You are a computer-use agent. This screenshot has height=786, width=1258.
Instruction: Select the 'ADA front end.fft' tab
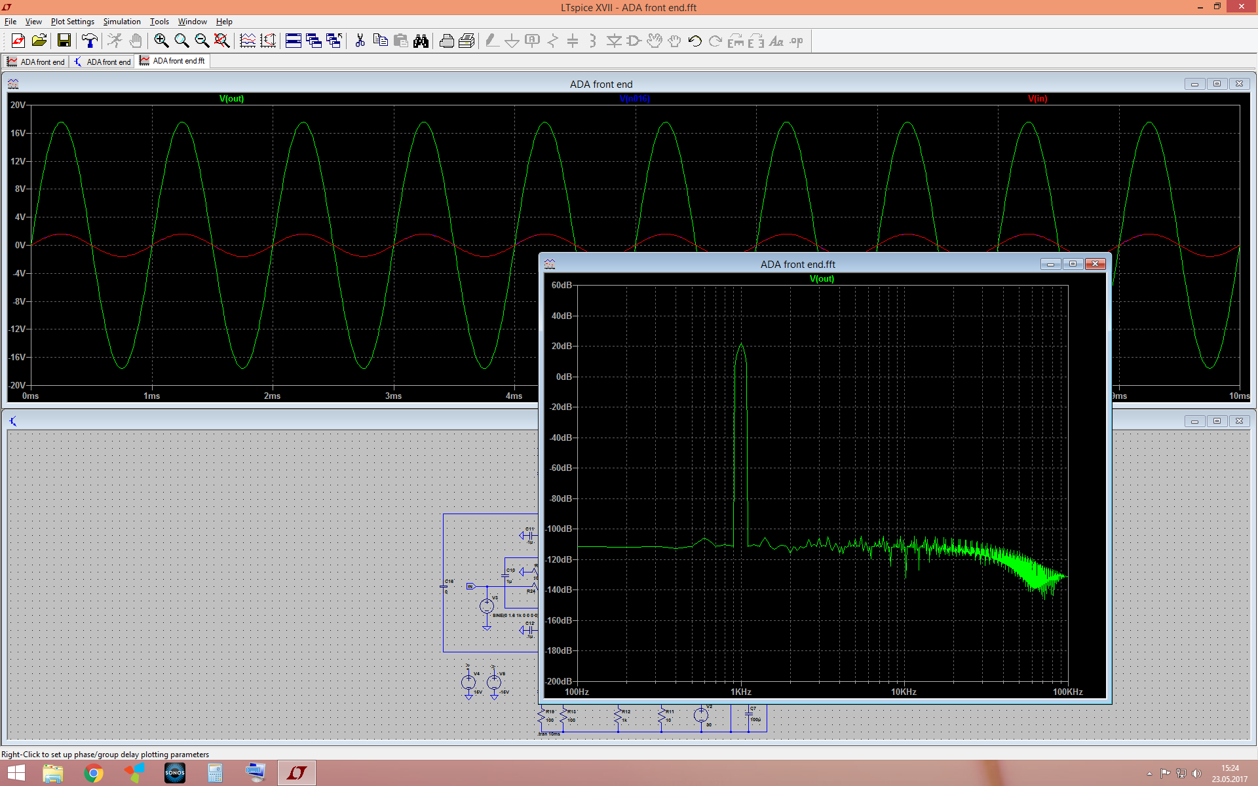172,61
